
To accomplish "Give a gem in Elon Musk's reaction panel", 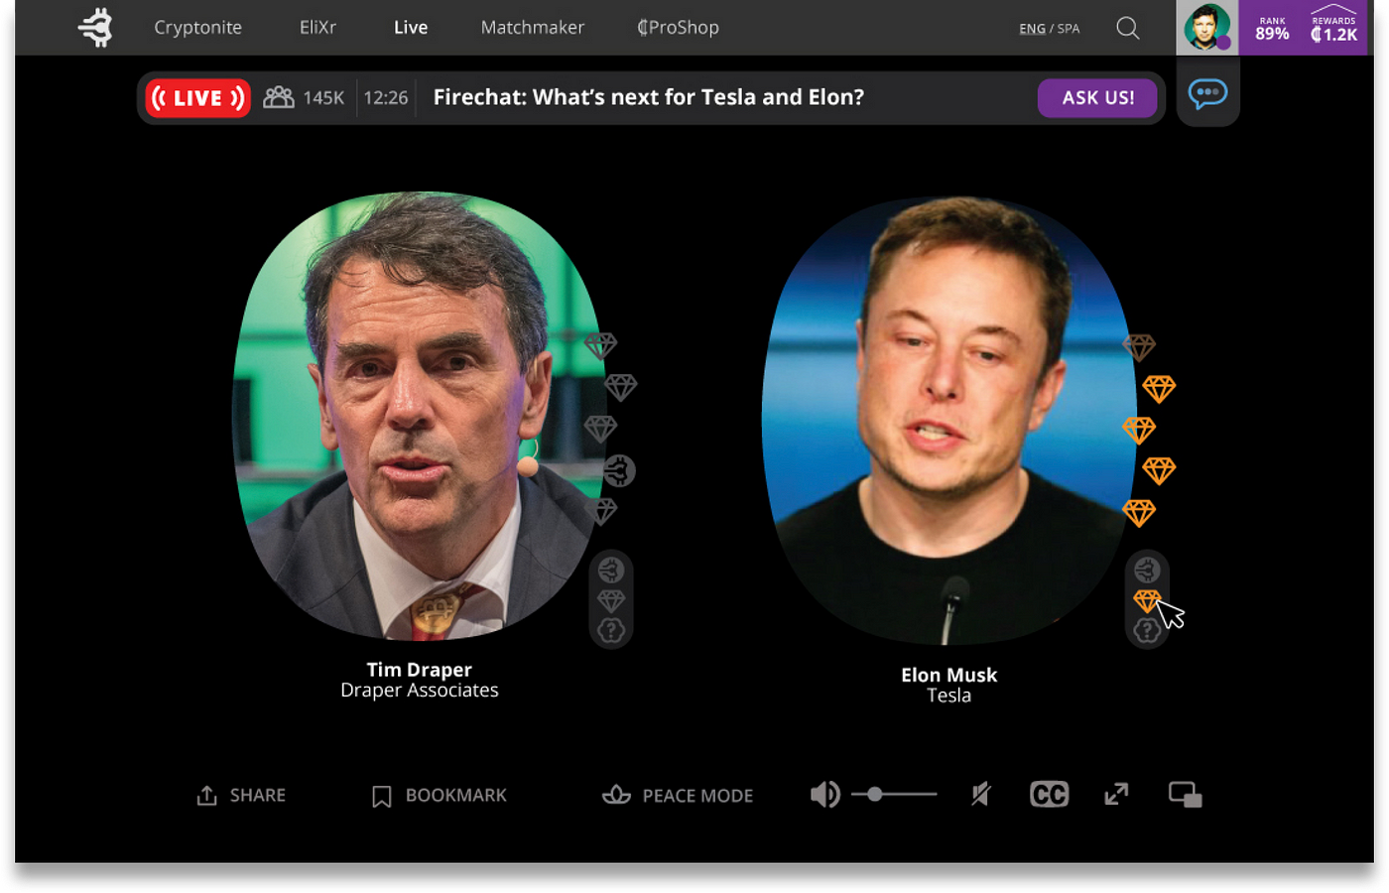I will [1147, 600].
